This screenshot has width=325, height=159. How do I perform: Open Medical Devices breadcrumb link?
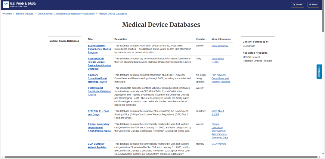pyautogui.click(x=25, y=14)
